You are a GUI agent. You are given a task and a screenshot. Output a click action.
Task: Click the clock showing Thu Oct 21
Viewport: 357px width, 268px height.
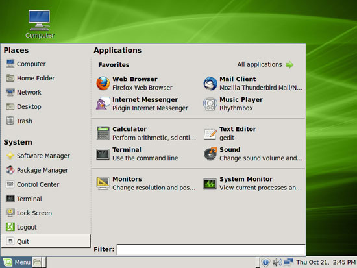326,262
